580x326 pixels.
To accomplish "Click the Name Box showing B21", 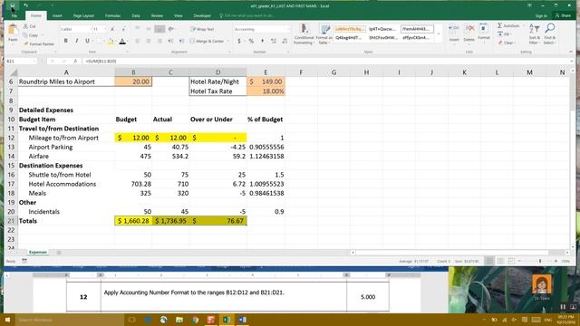I will point(21,61).
